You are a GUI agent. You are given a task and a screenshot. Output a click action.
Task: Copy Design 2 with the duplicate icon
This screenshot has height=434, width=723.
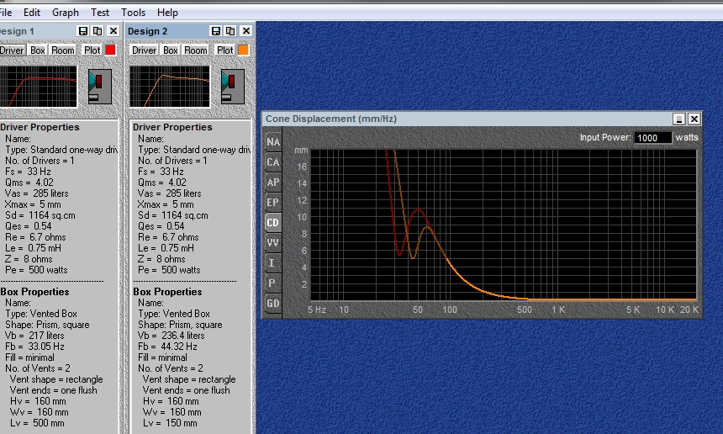(x=230, y=31)
